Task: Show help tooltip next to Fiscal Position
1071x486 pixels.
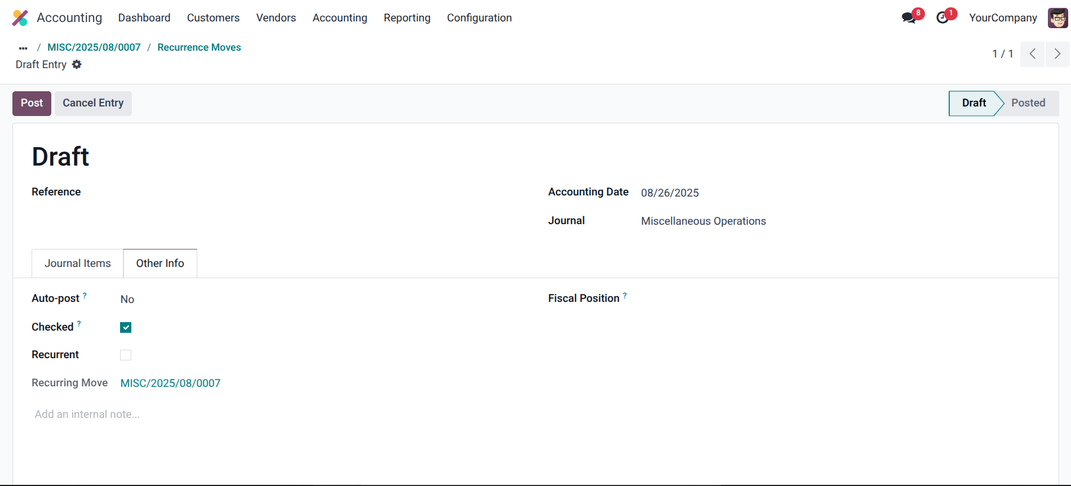Action: pos(625,296)
